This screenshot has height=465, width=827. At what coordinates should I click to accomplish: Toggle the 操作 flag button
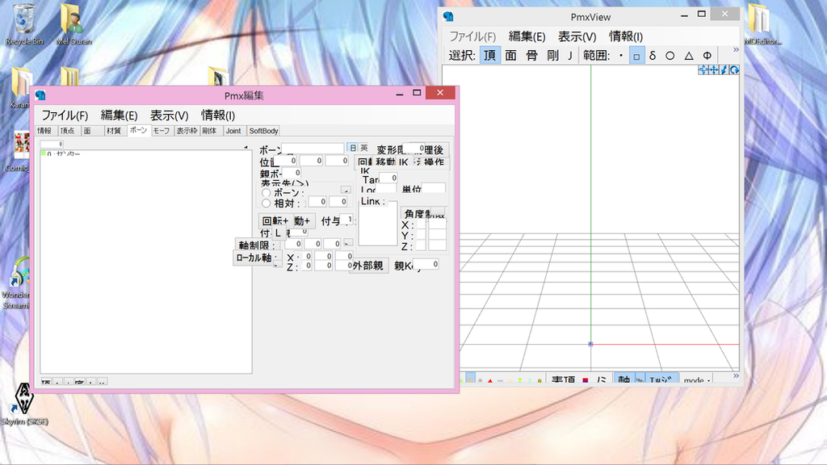pos(434,162)
